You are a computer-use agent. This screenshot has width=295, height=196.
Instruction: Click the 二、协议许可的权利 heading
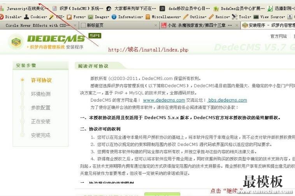(100, 129)
